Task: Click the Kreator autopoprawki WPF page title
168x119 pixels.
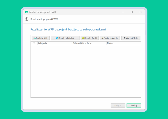Action: (x=44, y=19)
